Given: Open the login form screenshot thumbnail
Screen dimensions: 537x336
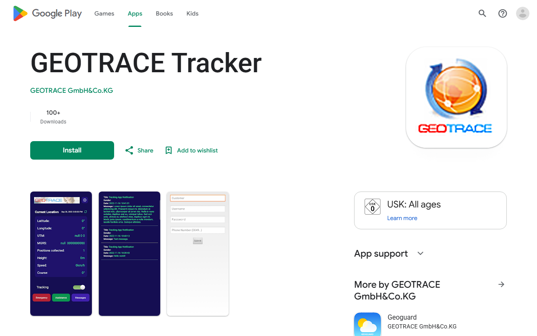Looking at the screenshot, I should coord(198,254).
